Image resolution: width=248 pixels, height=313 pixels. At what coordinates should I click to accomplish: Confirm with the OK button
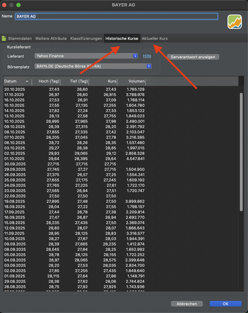(x=225, y=304)
